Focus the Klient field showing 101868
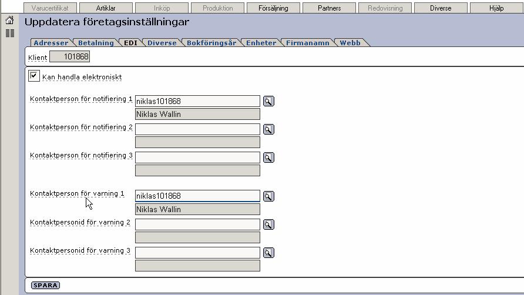524x295 pixels. (69, 56)
